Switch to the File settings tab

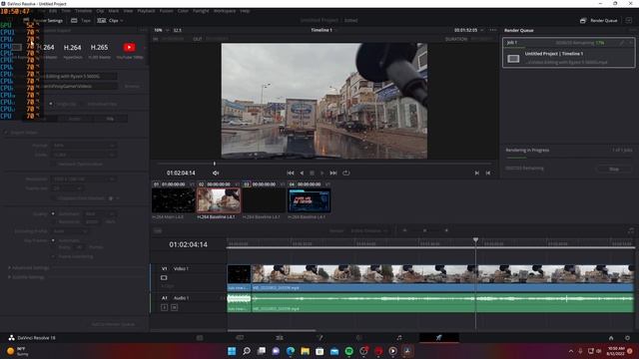(110, 119)
